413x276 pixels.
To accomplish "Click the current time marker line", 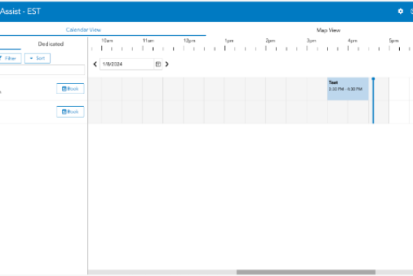I will click(x=373, y=101).
